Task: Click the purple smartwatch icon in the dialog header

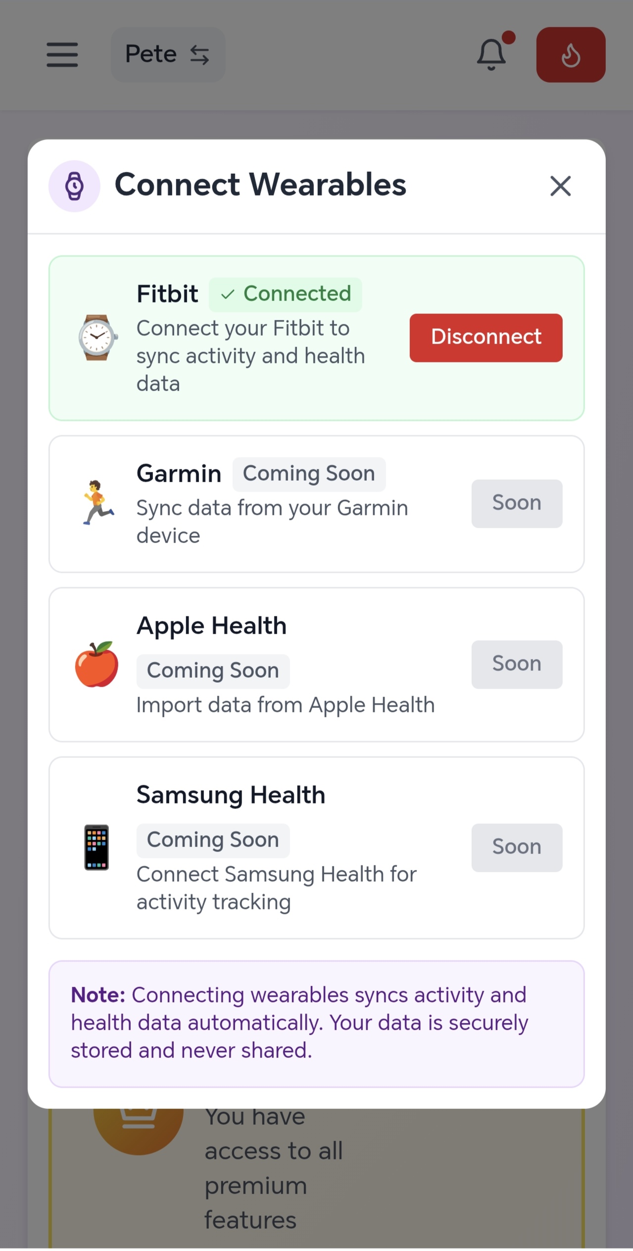Action: pyautogui.click(x=75, y=186)
